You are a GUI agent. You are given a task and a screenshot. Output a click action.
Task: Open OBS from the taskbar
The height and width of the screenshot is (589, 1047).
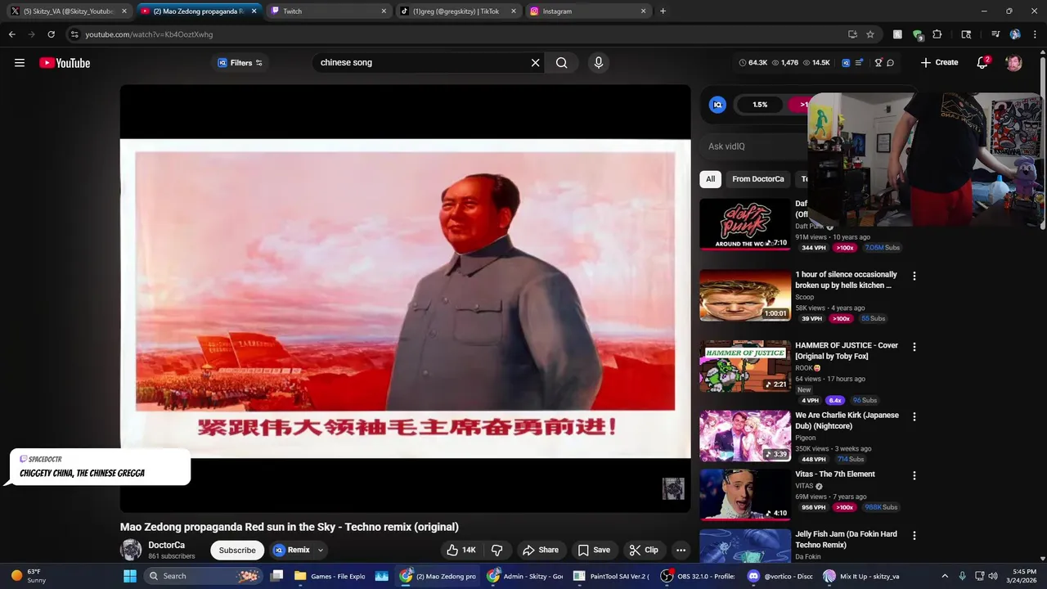click(x=698, y=576)
